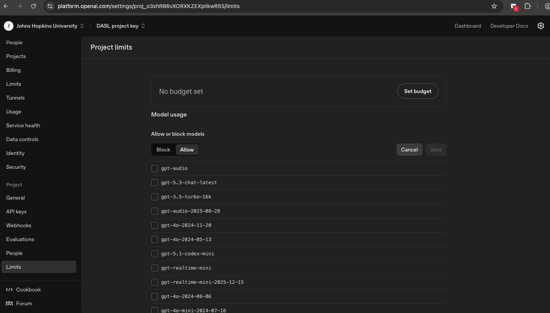Open the Dashboard tab

click(468, 26)
